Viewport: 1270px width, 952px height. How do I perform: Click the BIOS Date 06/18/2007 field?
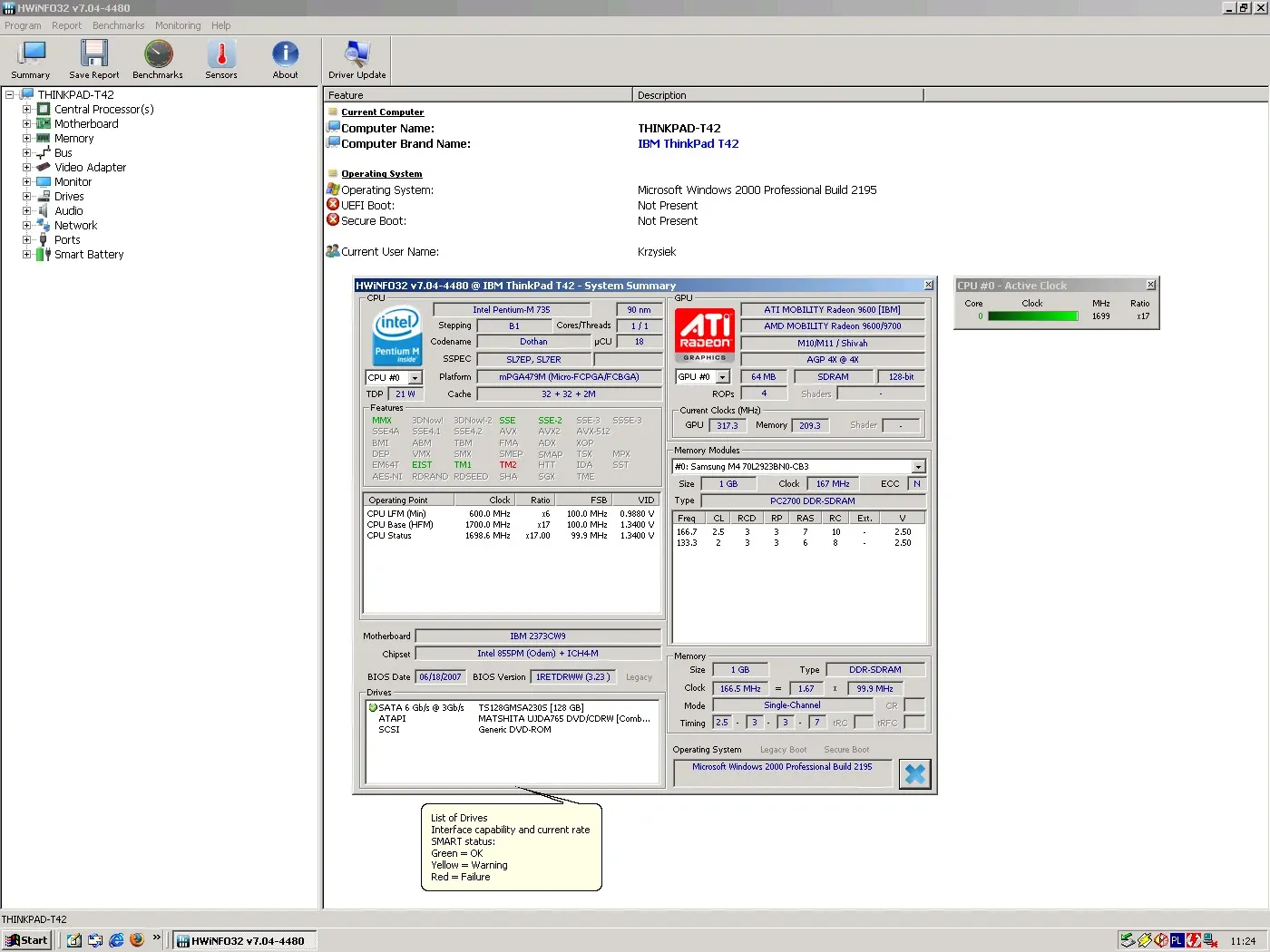point(440,676)
